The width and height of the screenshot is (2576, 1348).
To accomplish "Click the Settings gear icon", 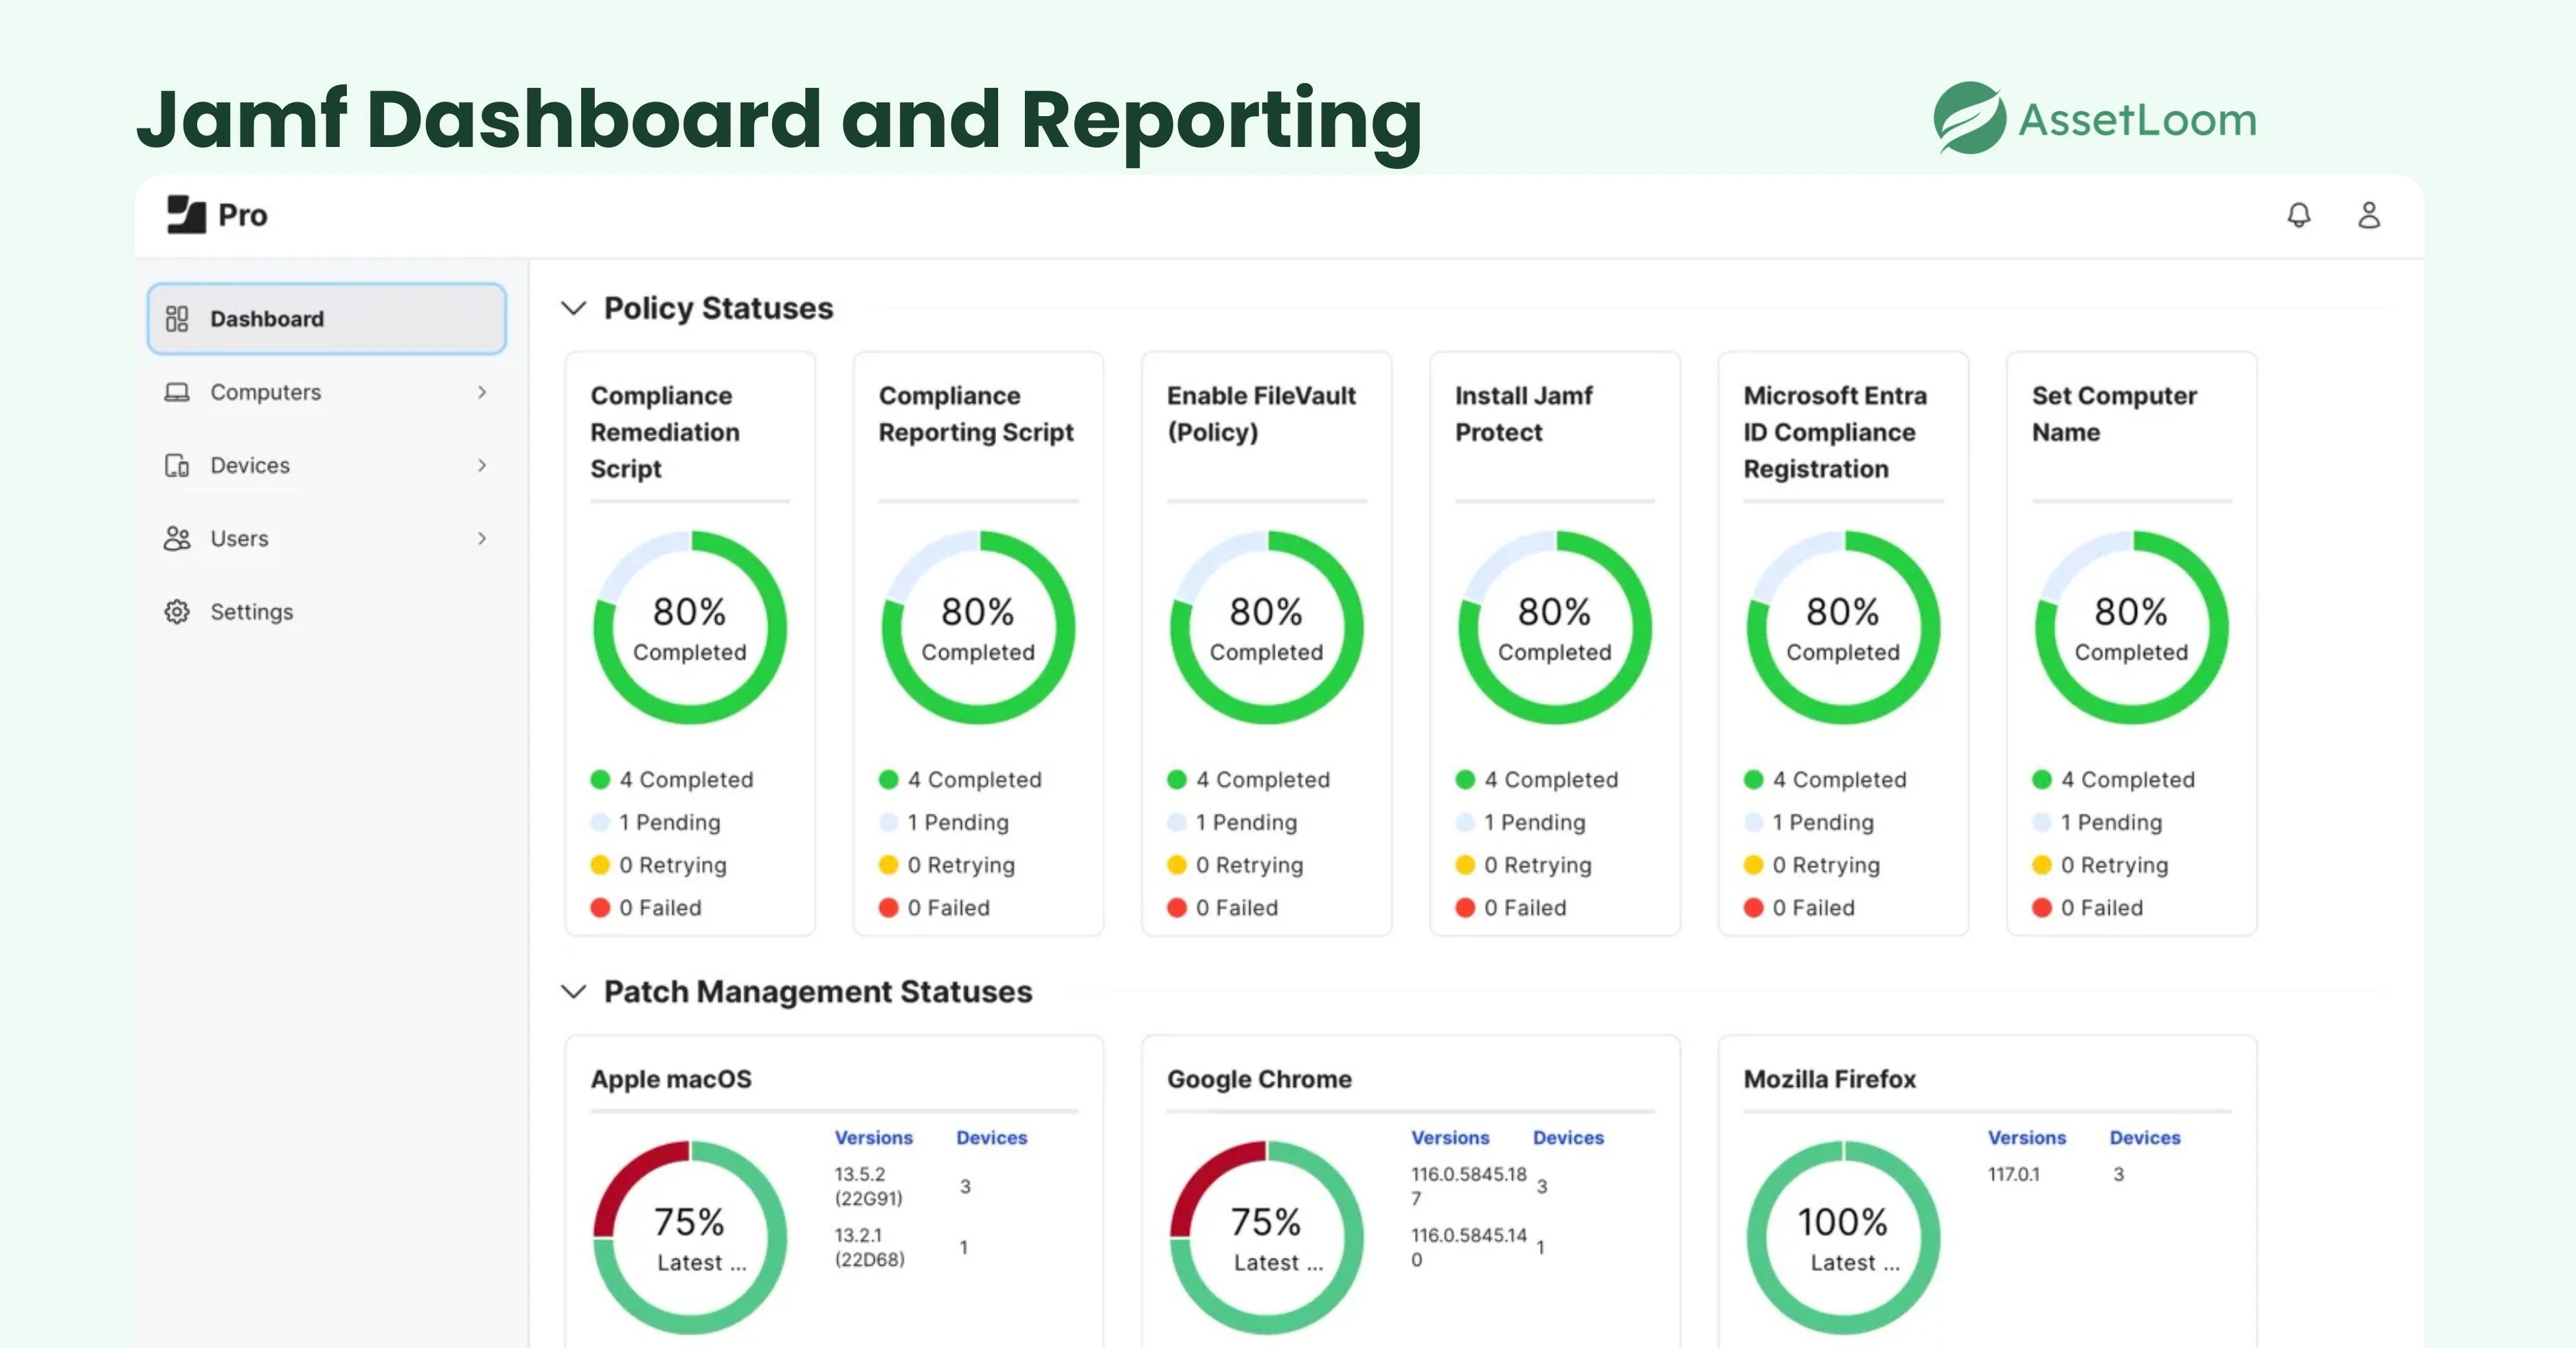I will (x=177, y=612).
